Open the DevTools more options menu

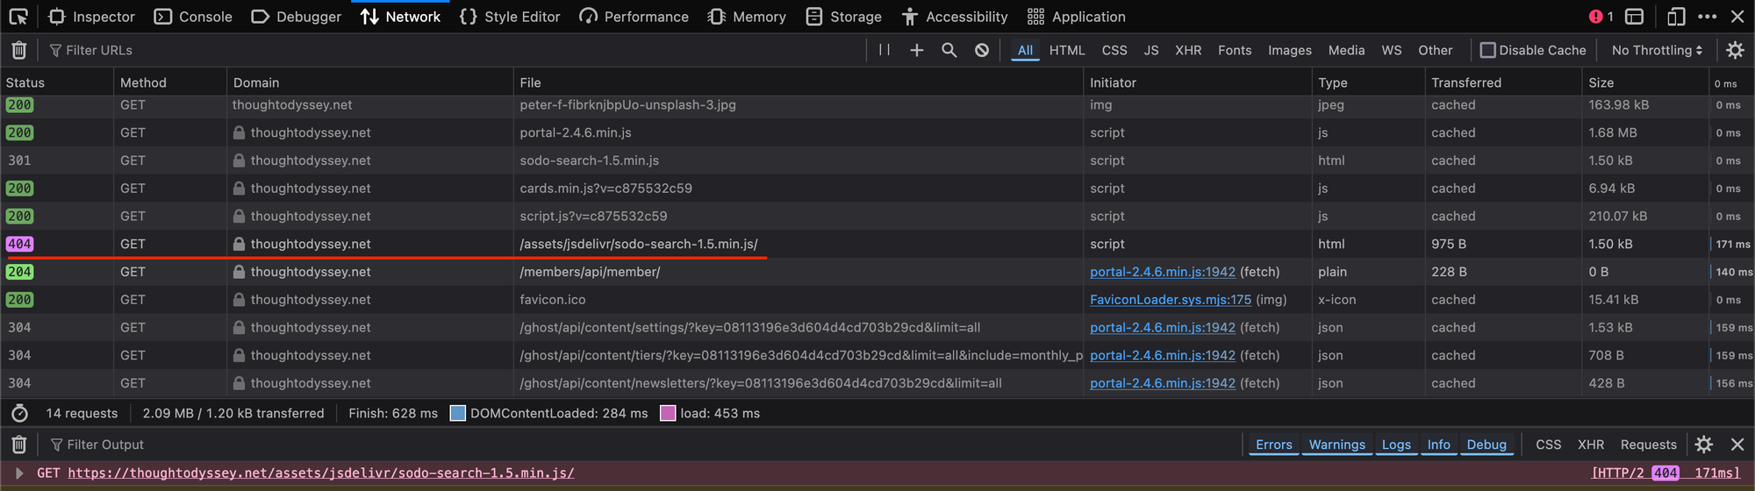tap(1707, 17)
